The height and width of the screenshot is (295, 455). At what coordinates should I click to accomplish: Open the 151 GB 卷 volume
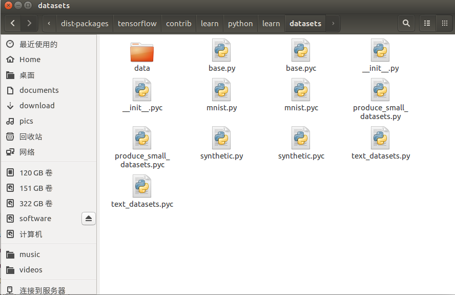point(49,188)
